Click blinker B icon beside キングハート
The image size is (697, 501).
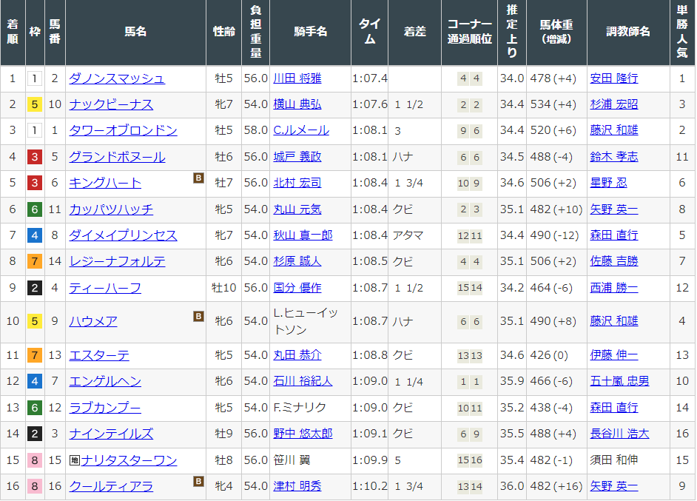[198, 178]
